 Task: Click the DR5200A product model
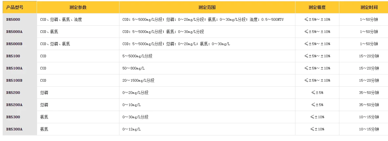[14, 105]
